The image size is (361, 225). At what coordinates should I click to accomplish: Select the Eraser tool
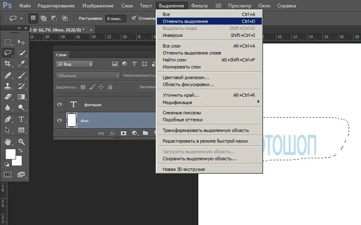pos(8,97)
